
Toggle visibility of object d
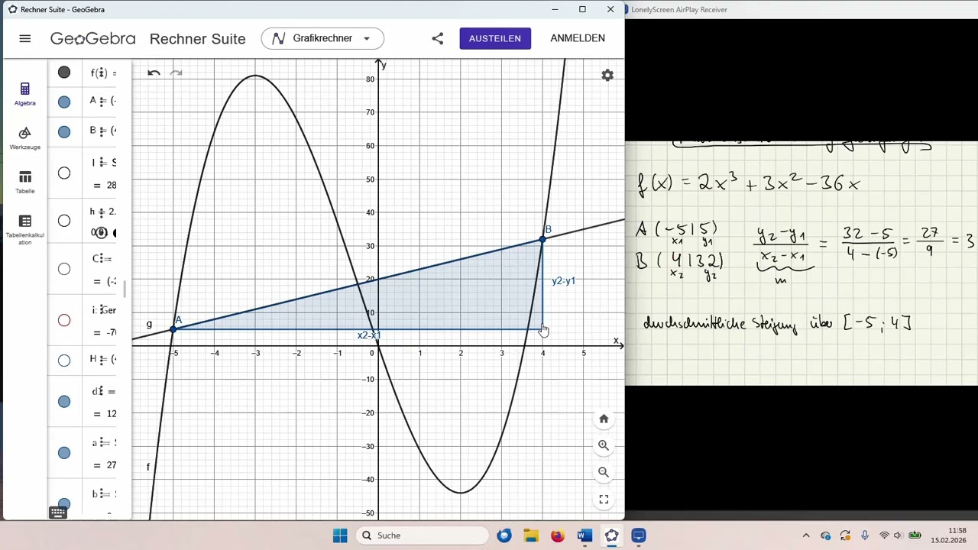pyautogui.click(x=64, y=402)
